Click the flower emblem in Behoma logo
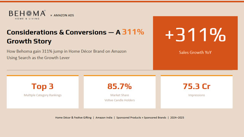The height and width of the screenshot is (137, 244). (x=29, y=14)
